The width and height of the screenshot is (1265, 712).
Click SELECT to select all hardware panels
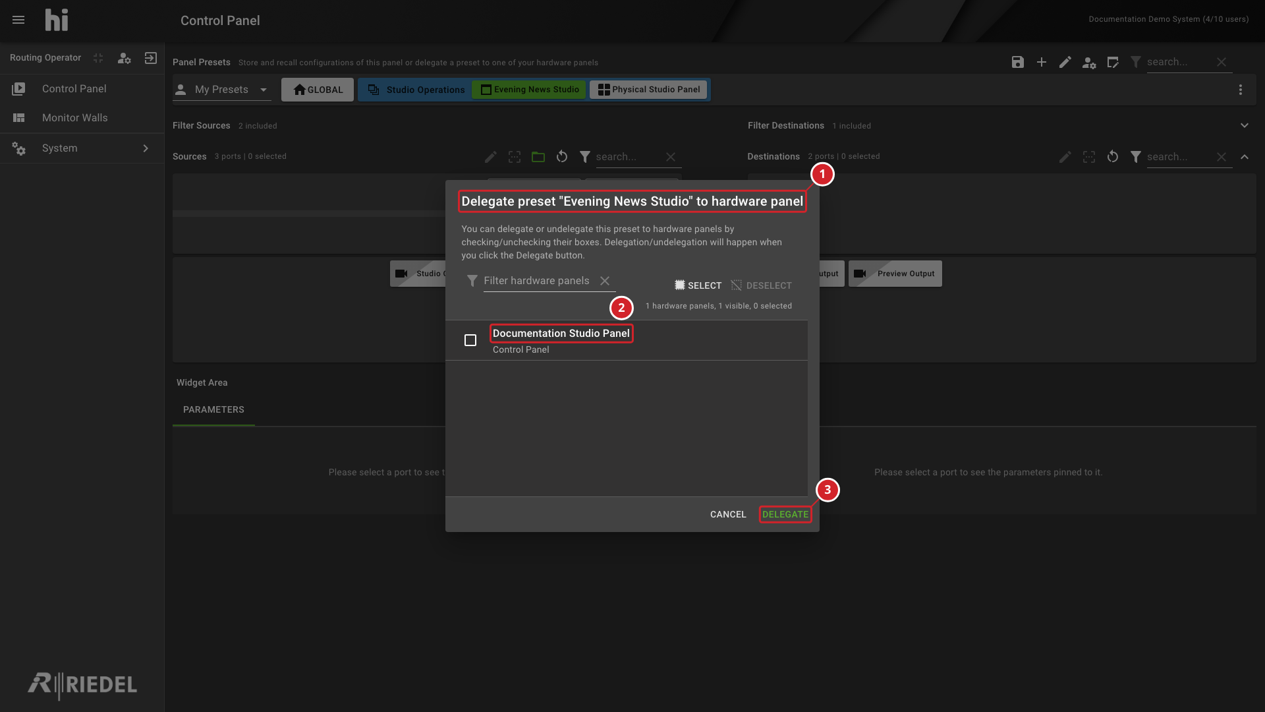click(x=698, y=285)
